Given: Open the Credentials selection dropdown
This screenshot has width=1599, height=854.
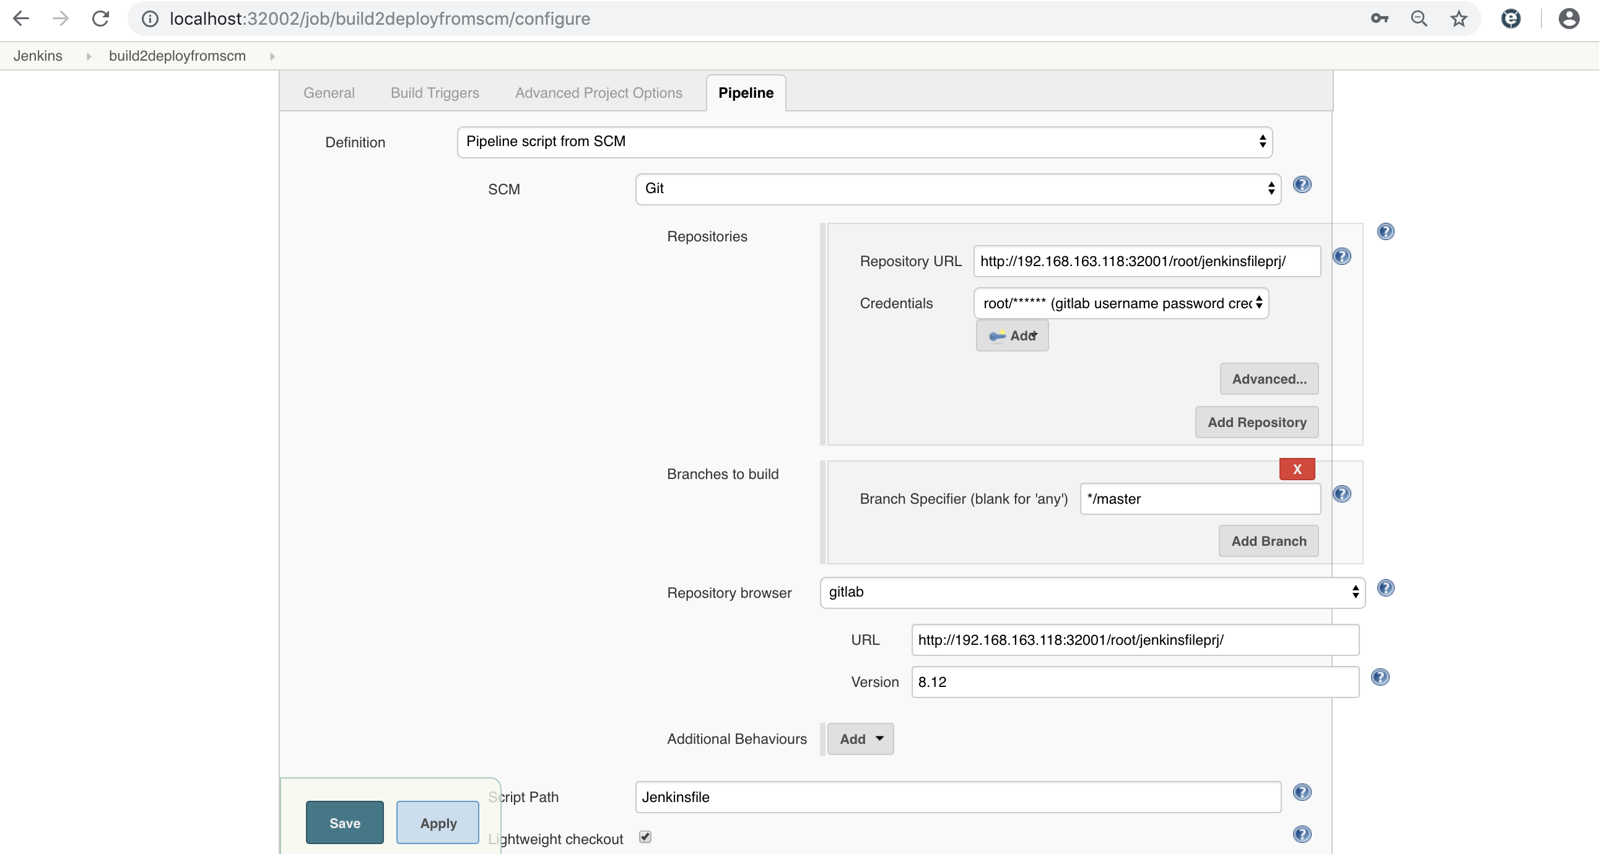Looking at the screenshot, I should [1121, 303].
